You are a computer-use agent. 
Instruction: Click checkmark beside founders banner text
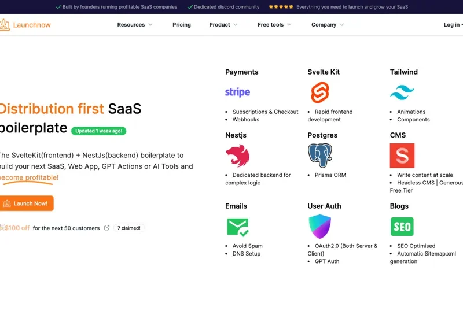[58, 7]
